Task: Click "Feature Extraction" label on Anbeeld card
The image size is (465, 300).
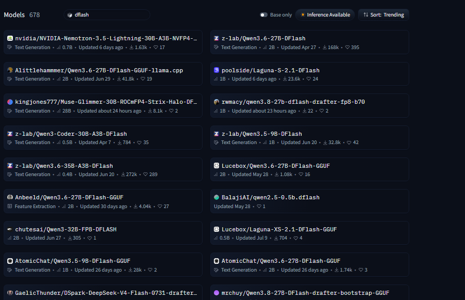Action: click(35, 207)
